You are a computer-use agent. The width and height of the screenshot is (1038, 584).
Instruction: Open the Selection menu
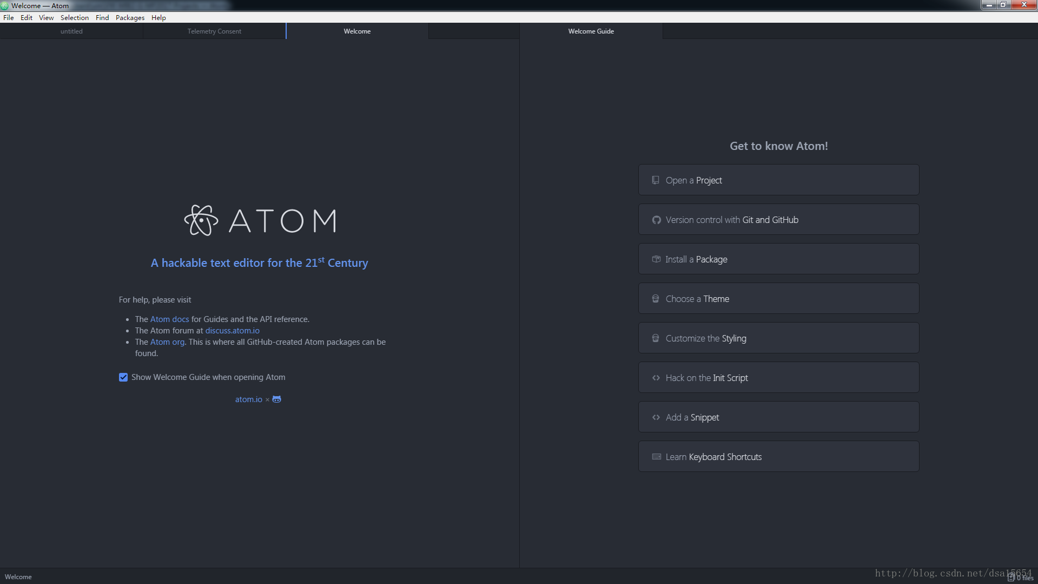(75, 17)
